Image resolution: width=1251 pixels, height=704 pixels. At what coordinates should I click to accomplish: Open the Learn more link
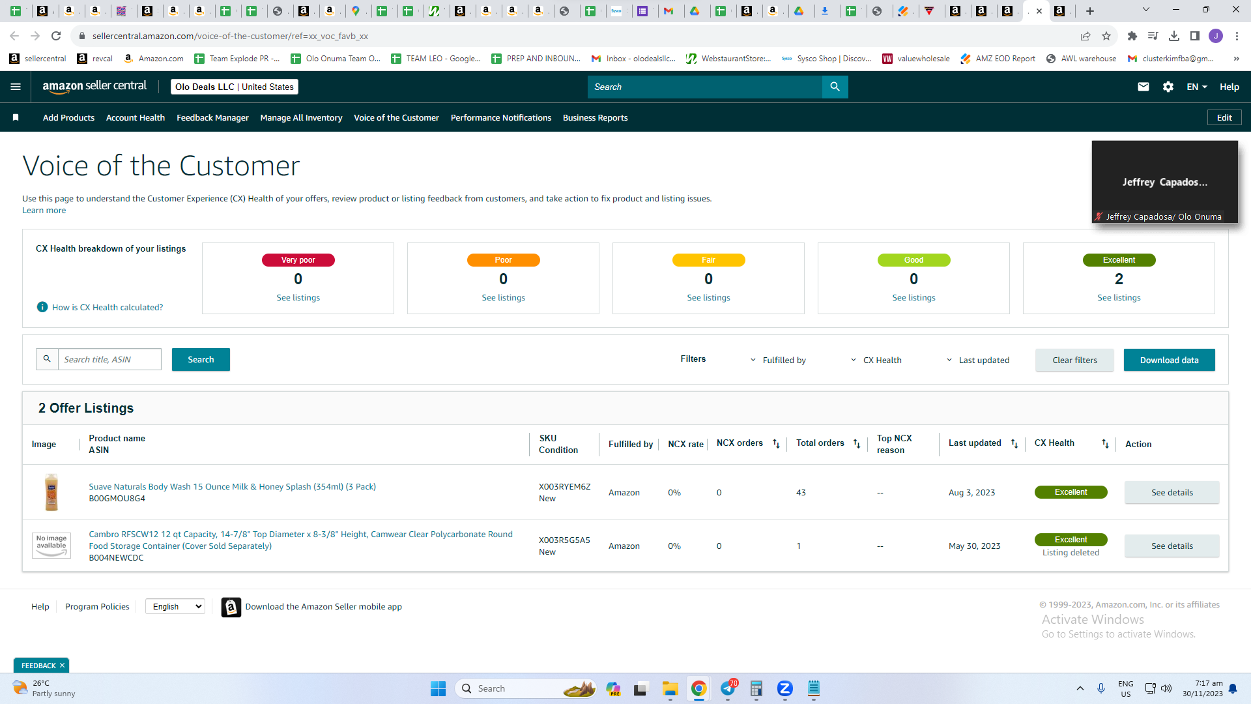coord(44,211)
